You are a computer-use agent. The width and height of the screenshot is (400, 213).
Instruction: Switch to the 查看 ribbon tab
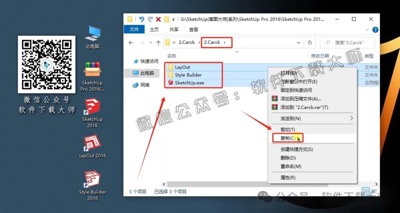point(193,30)
